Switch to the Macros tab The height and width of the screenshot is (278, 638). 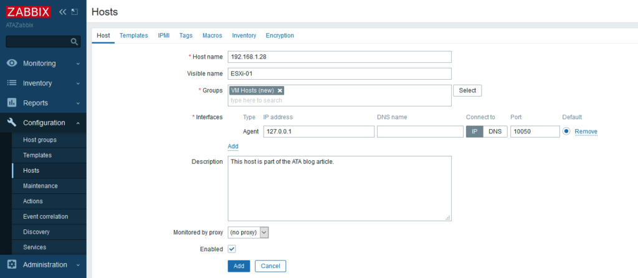tap(212, 36)
